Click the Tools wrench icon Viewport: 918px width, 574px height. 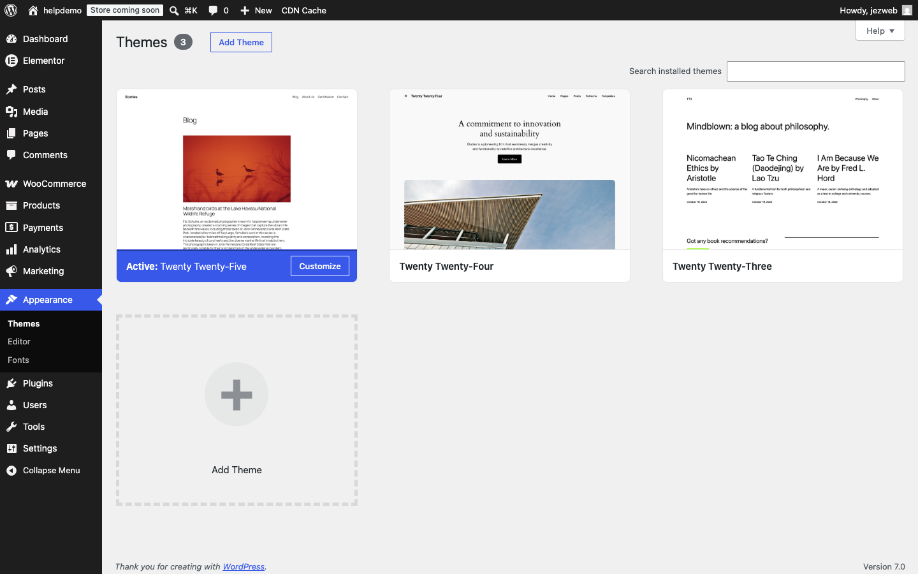pyautogui.click(x=11, y=427)
